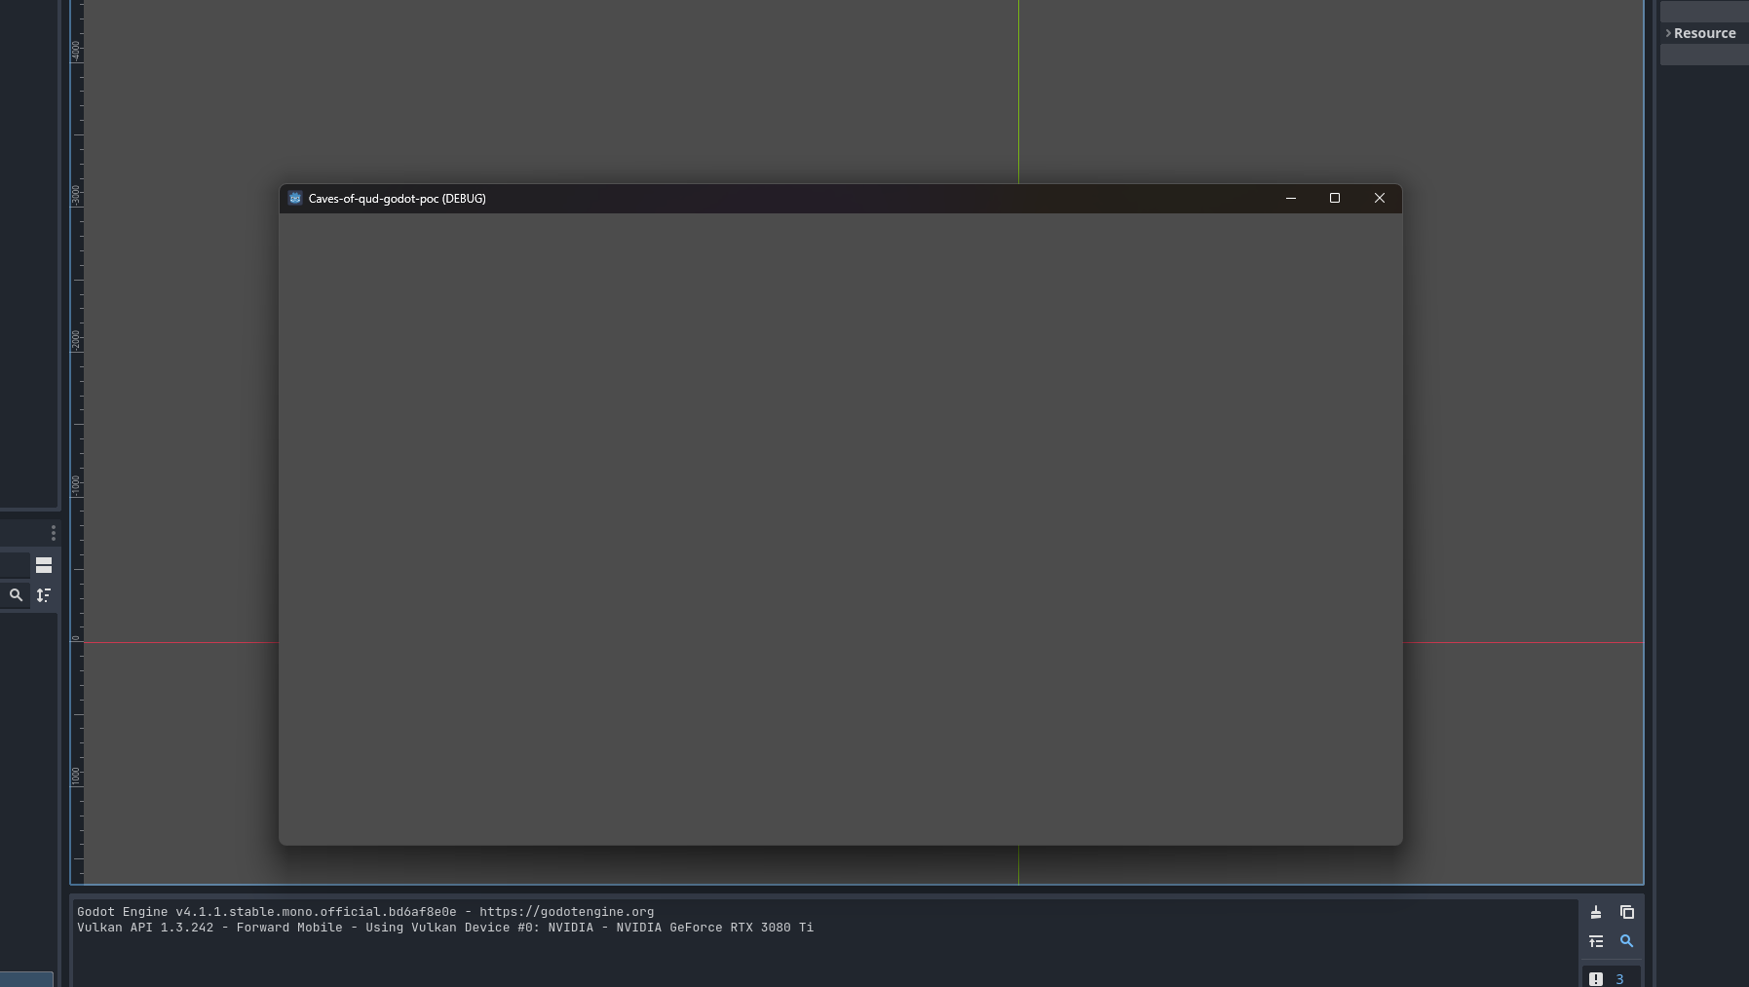Viewport: 1749px width, 987px height.
Task: Click the Godot icon in game title bar
Action: 295,198
